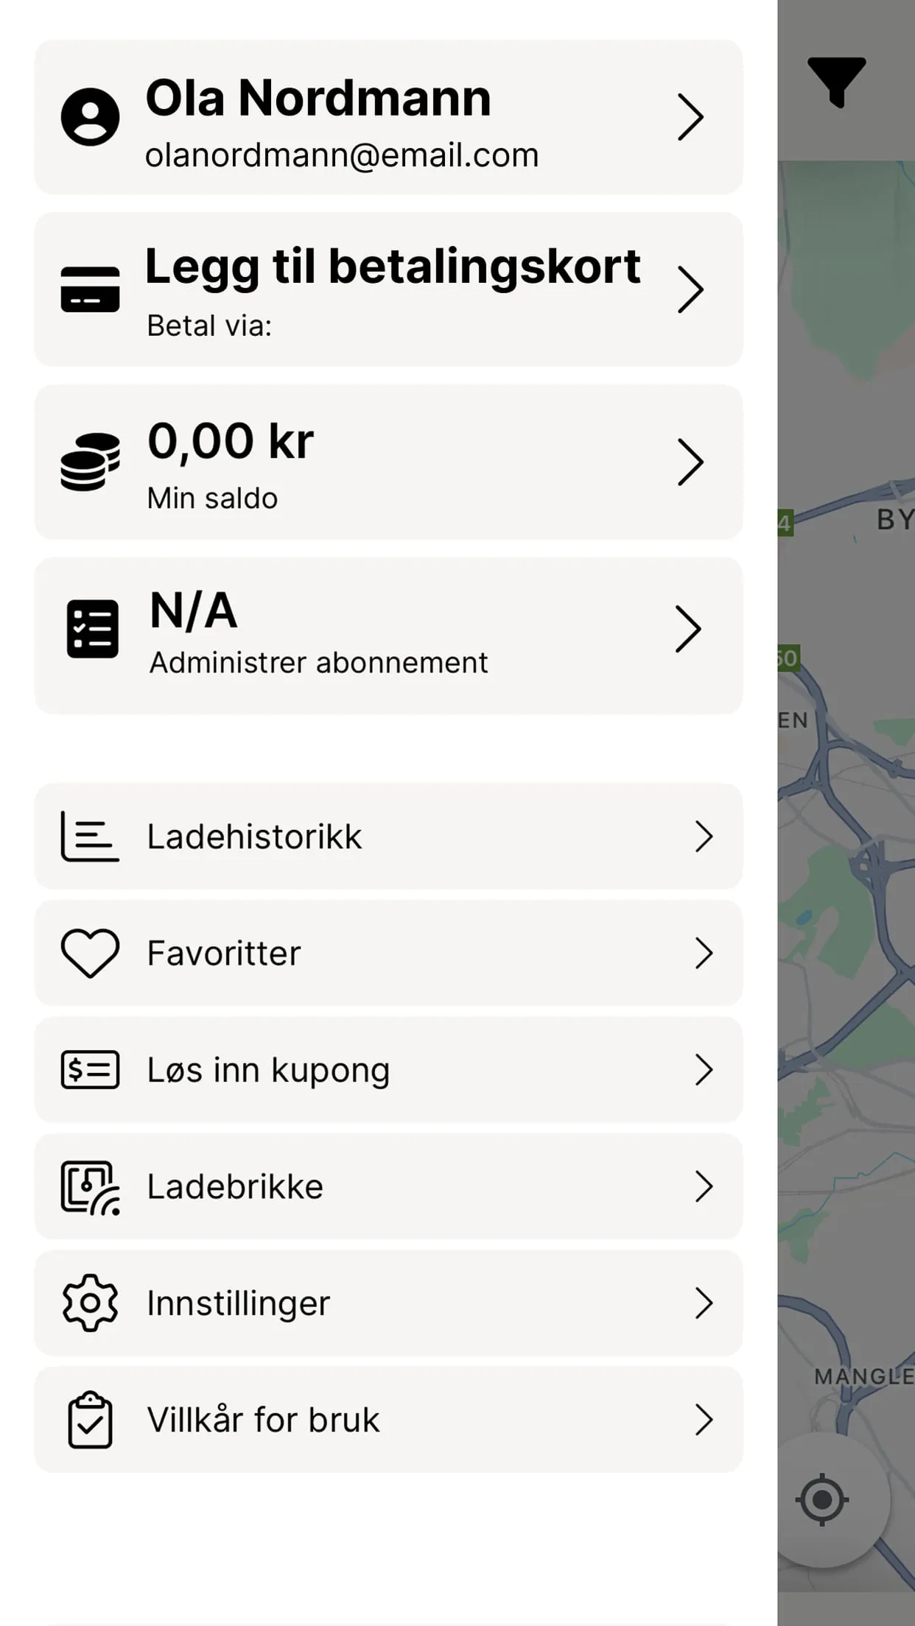Tap the Legg til betalingskort title

point(393,267)
